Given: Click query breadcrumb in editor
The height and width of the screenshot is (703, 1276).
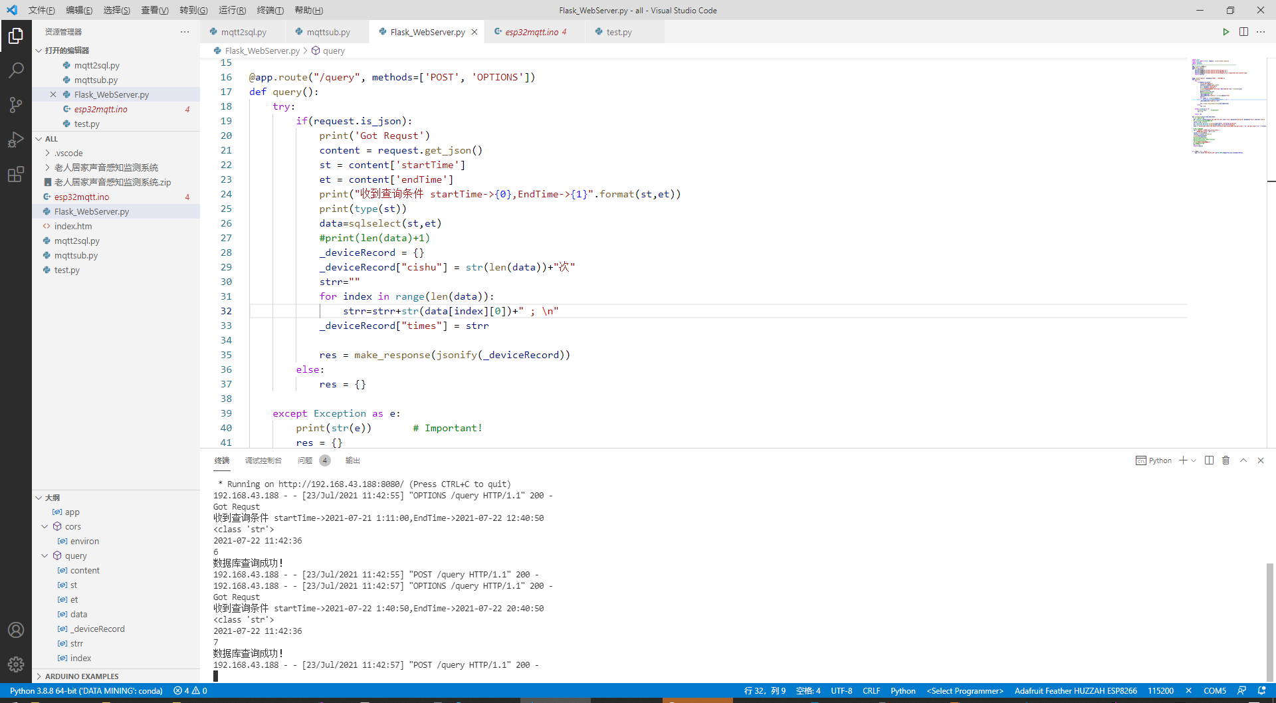Looking at the screenshot, I should 328,50.
